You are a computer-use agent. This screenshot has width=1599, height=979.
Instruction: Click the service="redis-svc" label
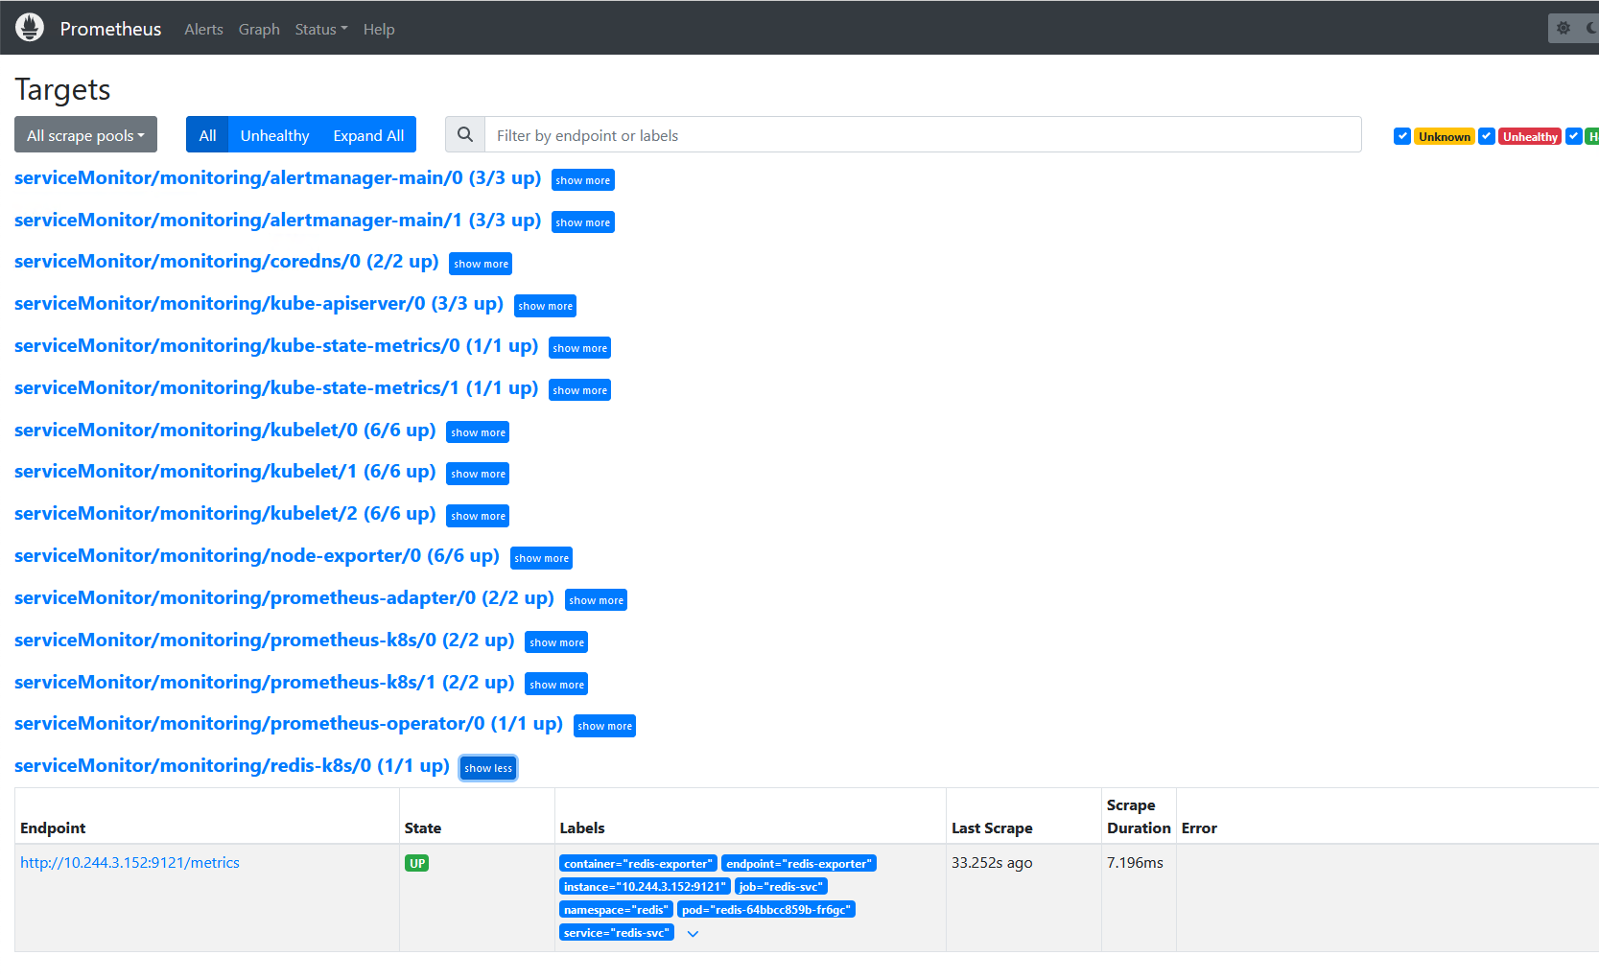(617, 933)
